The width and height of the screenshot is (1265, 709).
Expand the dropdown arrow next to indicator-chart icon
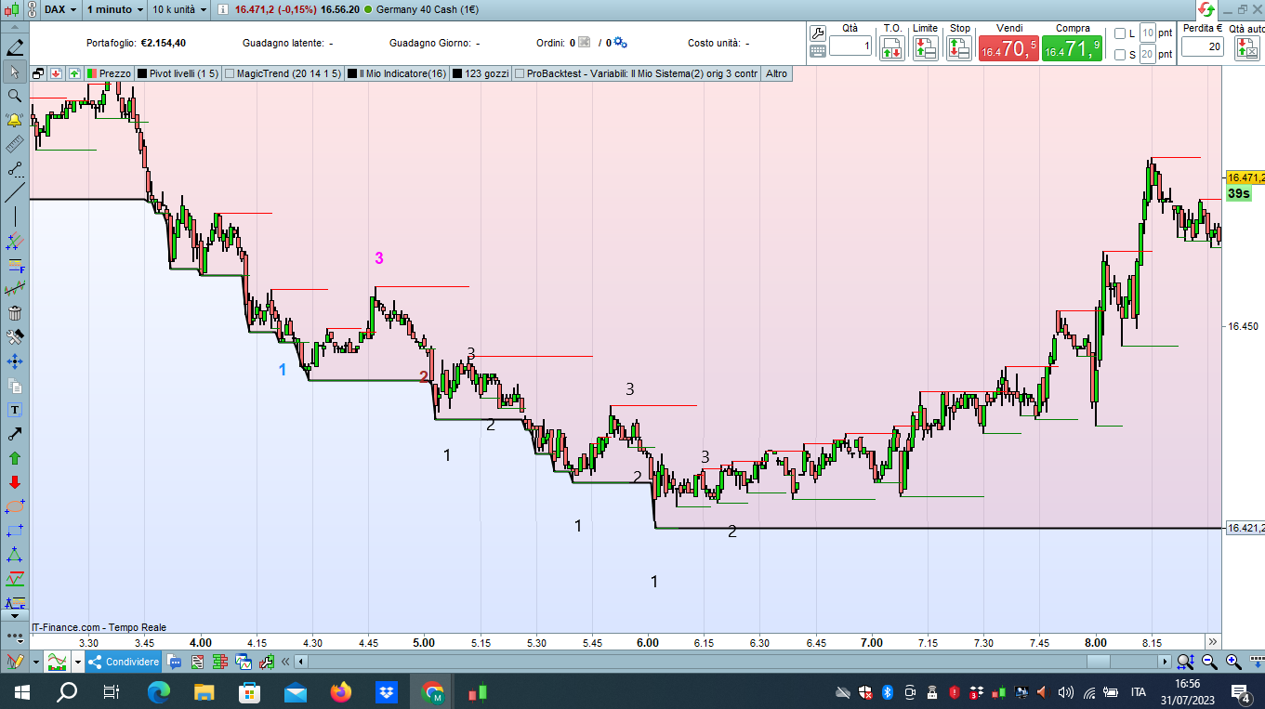click(77, 662)
